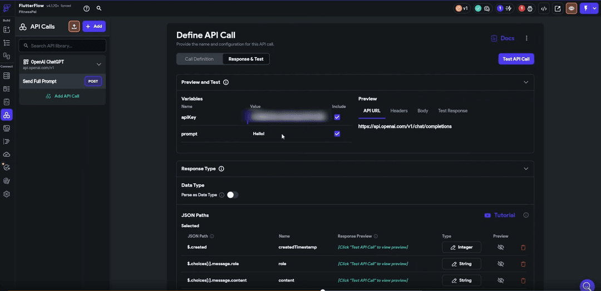The height and width of the screenshot is (291, 601).
Task: Open the Media Assets sidebar icon
Action: (7, 128)
